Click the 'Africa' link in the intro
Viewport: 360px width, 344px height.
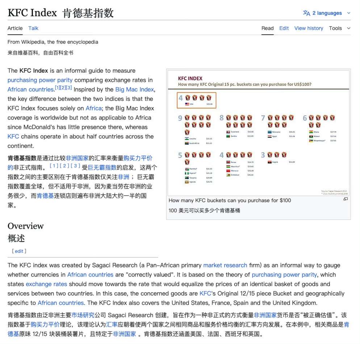[x=94, y=108]
